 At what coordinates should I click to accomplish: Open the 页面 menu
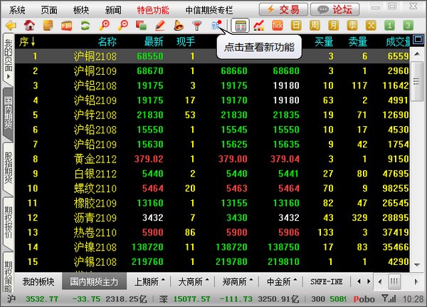[49, 10]
